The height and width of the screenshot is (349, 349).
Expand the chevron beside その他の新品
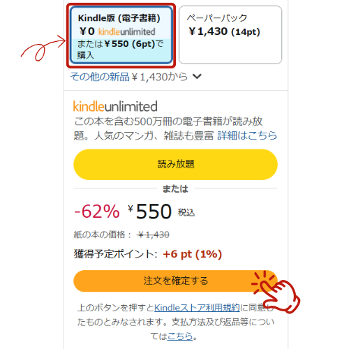coord(197,76)
